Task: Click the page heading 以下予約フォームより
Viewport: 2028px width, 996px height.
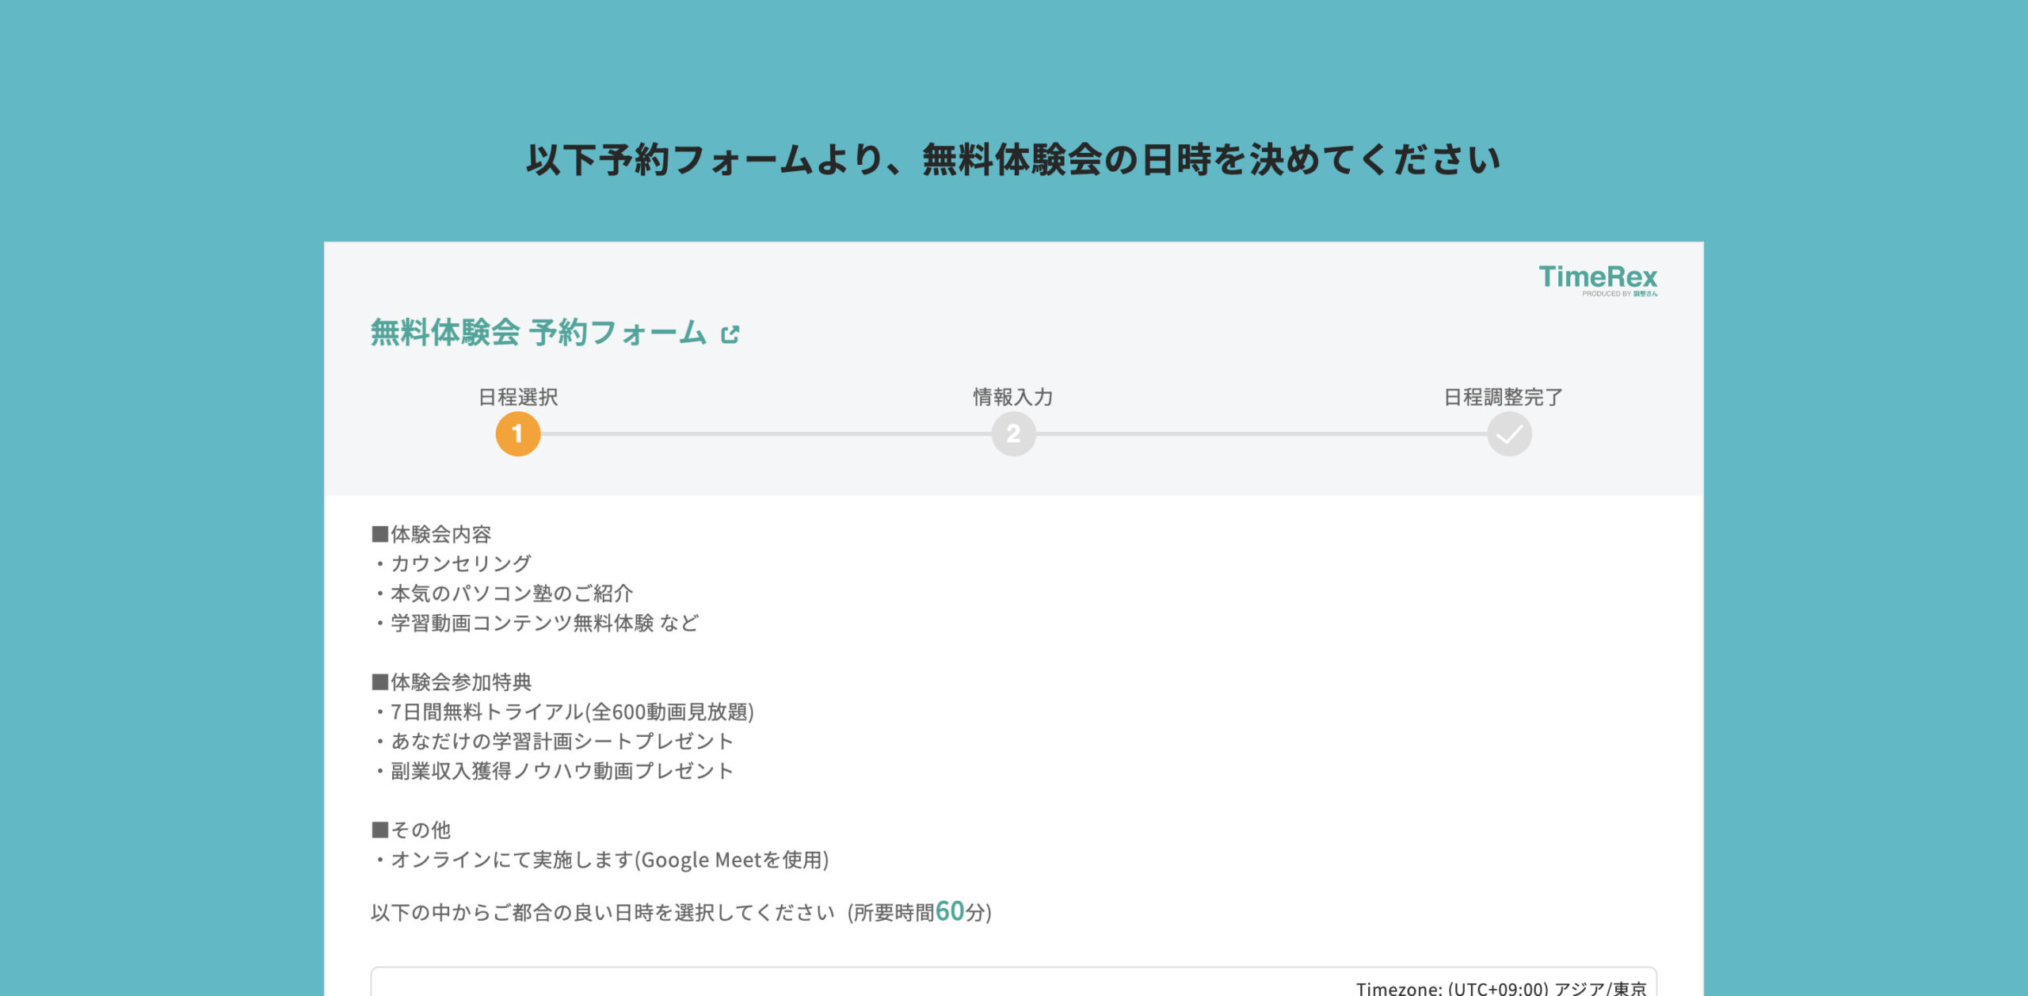Action: pos(1013,159)
